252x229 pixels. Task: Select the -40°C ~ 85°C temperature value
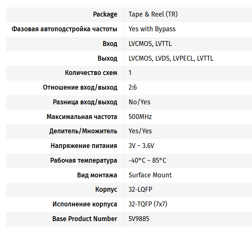148,160
